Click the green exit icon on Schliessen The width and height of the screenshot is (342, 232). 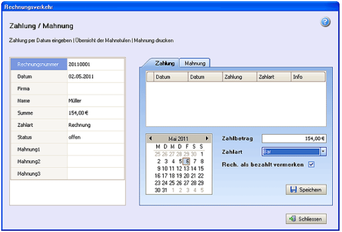pyautogui.click(x=293, y=219)
